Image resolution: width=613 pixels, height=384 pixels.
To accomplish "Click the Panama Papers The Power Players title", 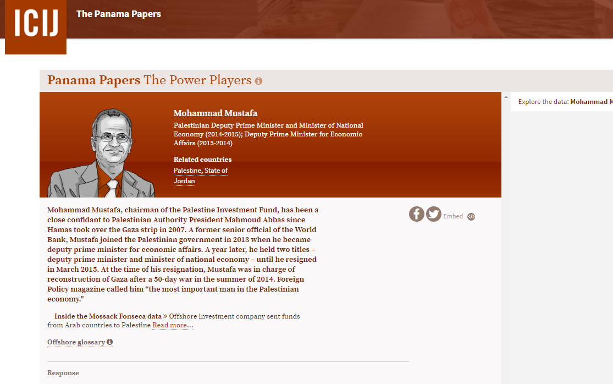I will coord(150,80).
